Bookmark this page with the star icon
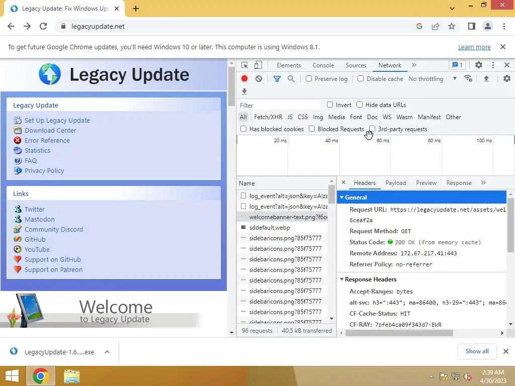Viewport: 515px width, 386px height. click(x=452, y=26)
